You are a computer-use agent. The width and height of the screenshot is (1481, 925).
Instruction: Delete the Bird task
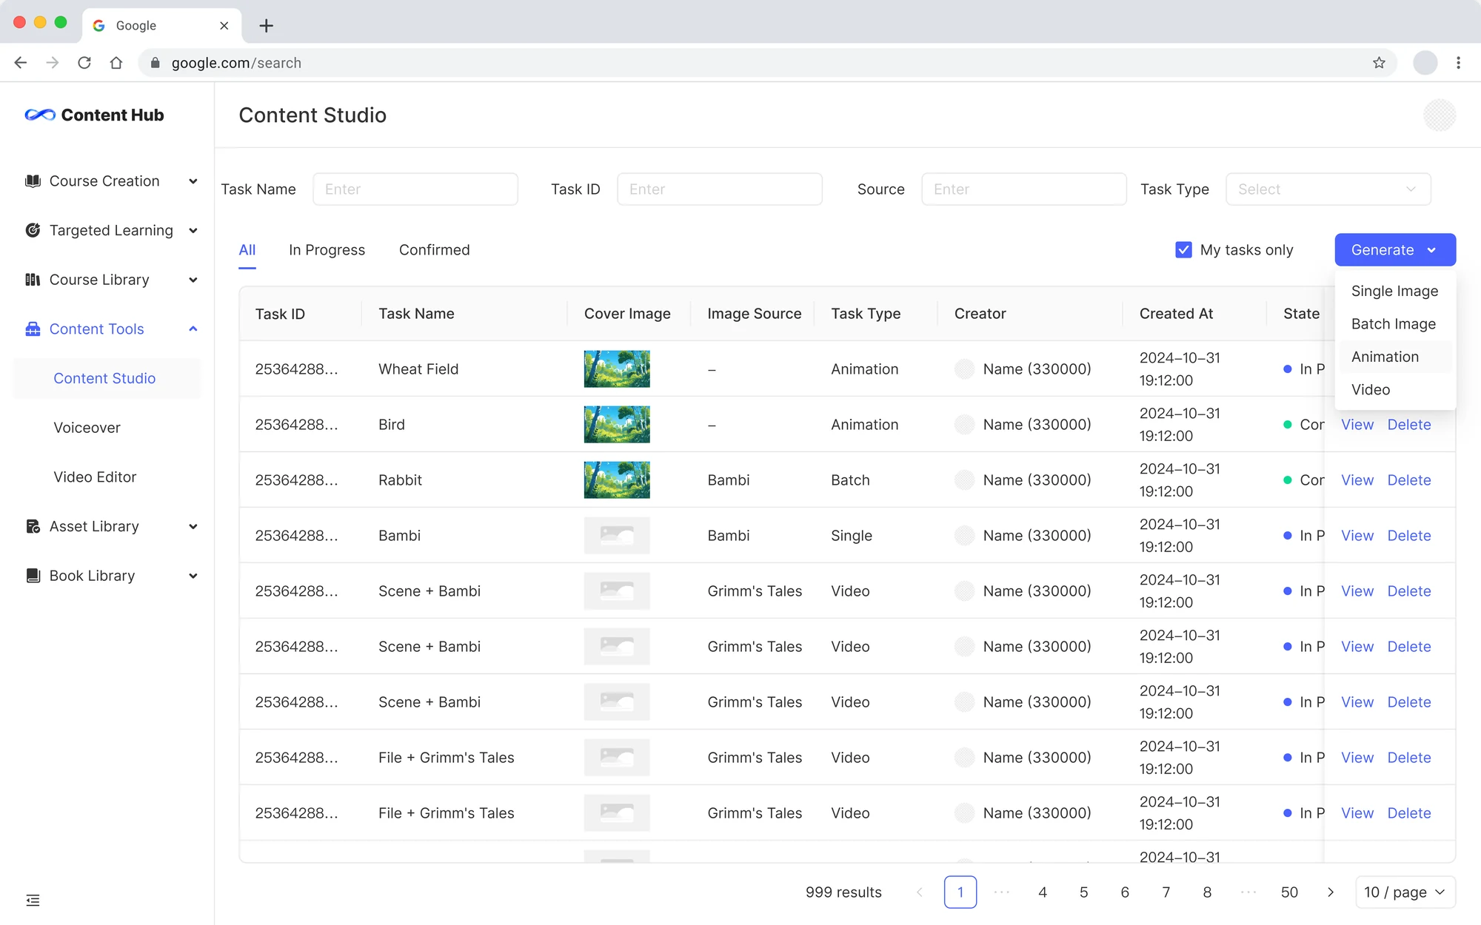coord(1409,425)
